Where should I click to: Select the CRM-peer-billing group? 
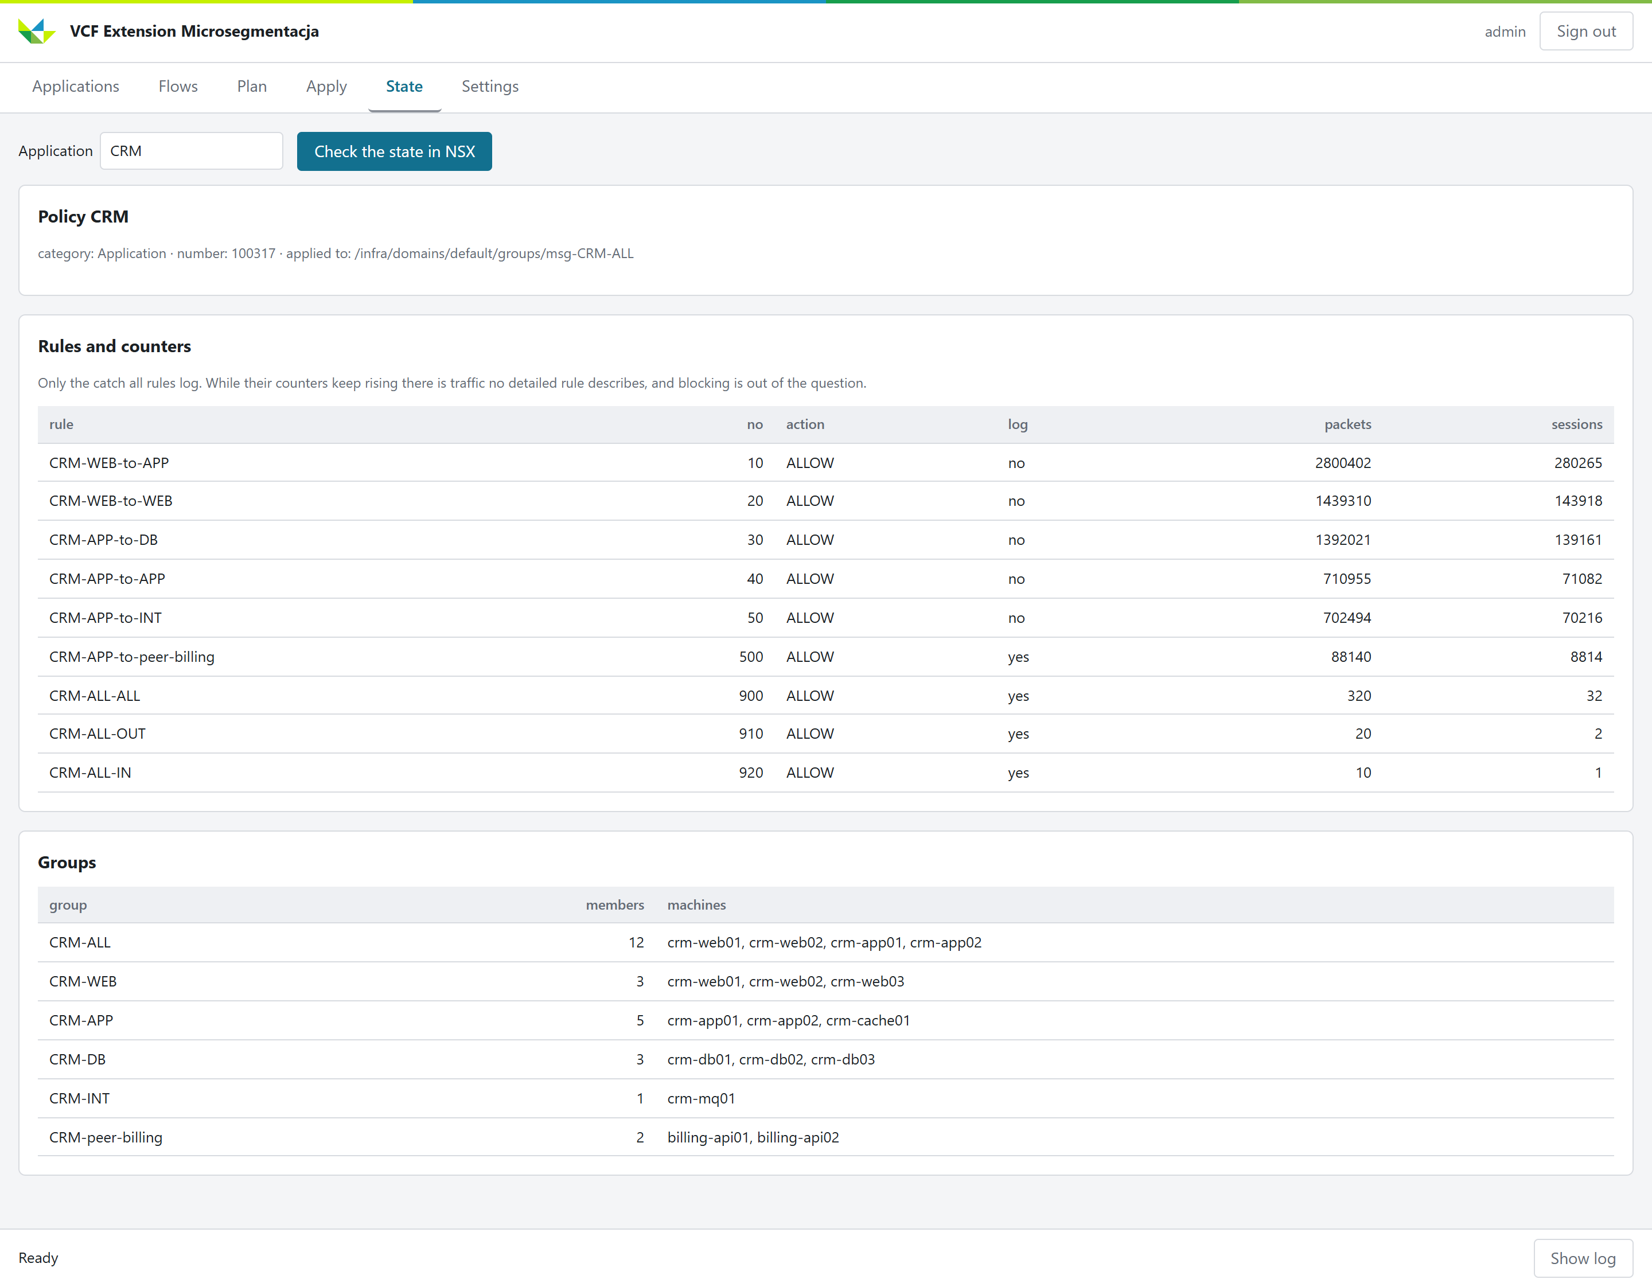[x=825, y=1137]
